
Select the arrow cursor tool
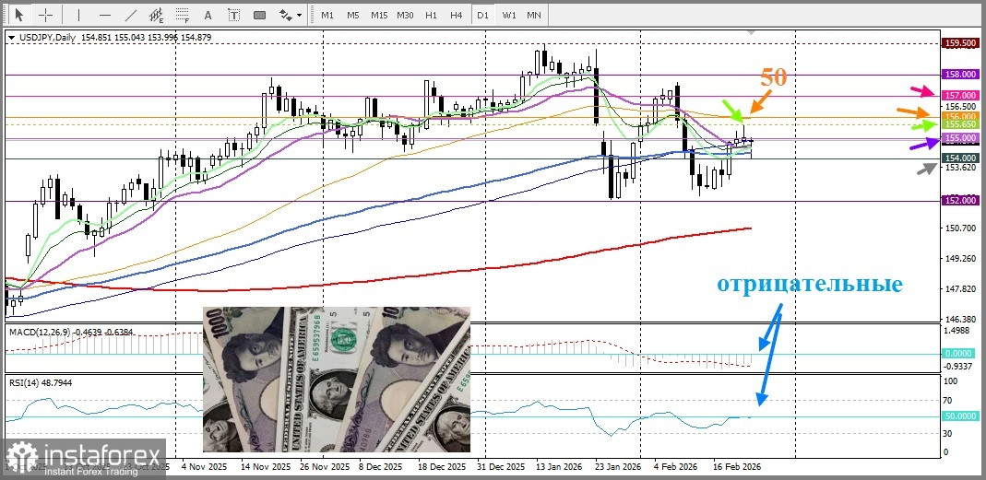click(18, 15)
